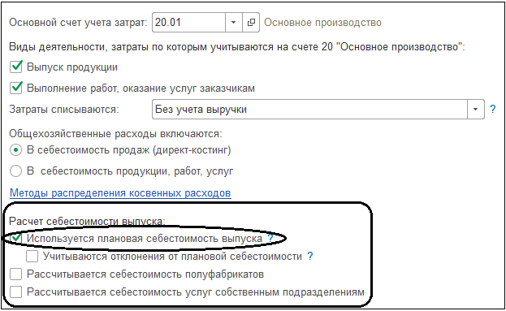
Task: Open help icon beside плановая себестоимость выпуска
Action: click(270, 239)
